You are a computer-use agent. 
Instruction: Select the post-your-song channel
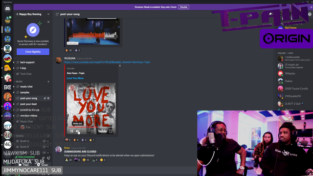[x=28, y=98]
